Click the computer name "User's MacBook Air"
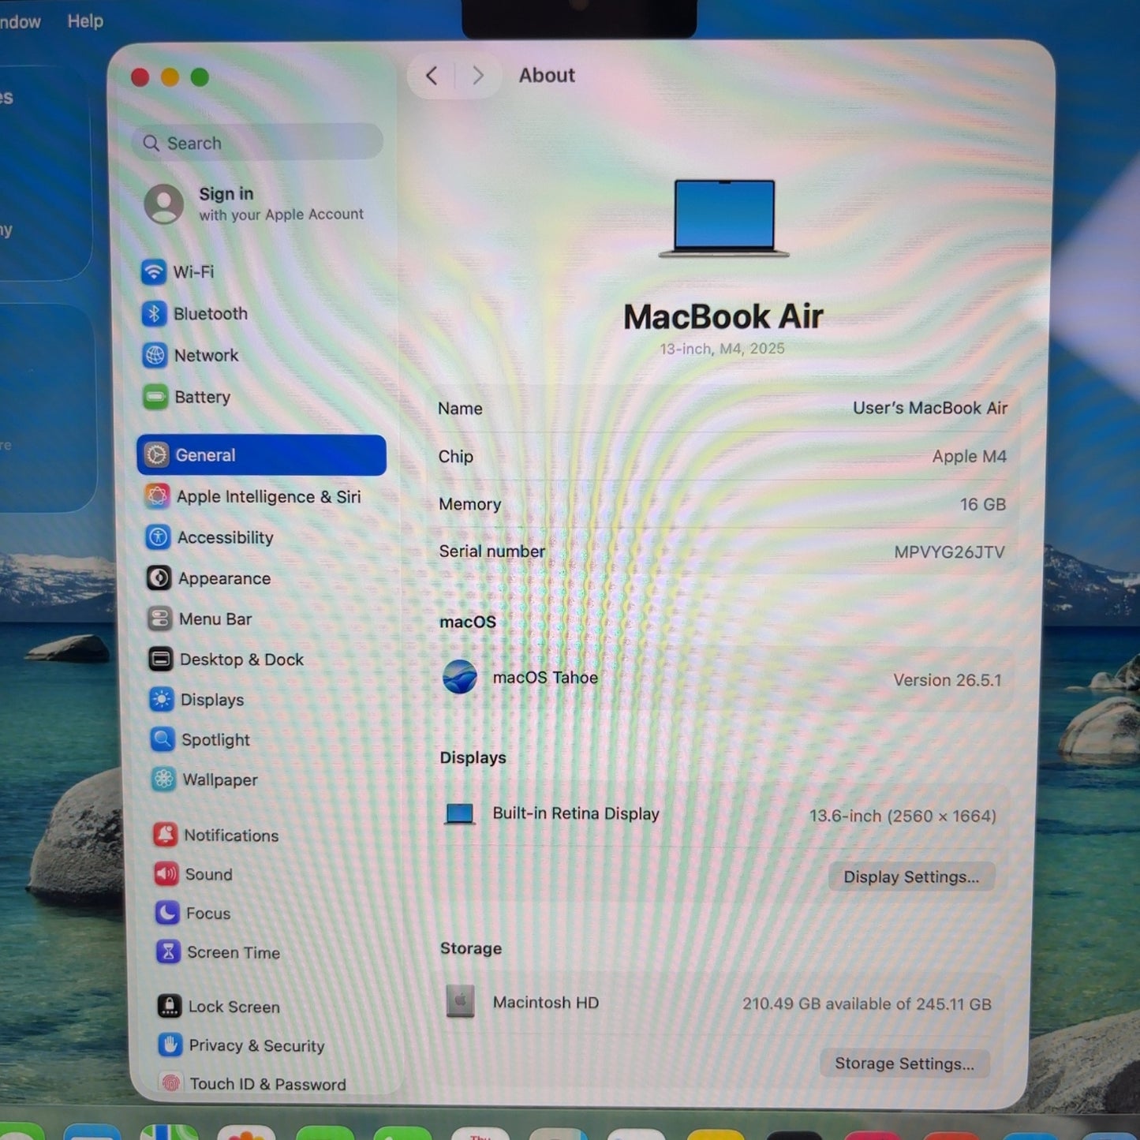1140x1140 pixels. (x=930, y=409)
